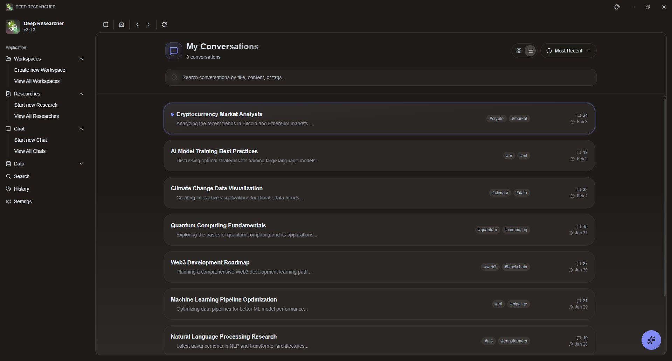Expand the Data section
Screen dimensions: 672x361
81,164
